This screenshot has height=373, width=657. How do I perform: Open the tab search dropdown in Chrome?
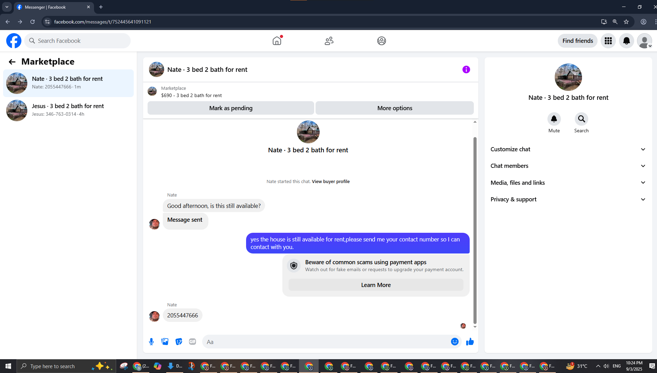pyautogui.click(x=7, y=7)
